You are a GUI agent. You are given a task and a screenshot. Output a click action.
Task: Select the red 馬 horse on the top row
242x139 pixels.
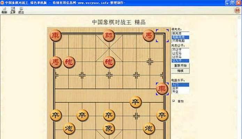[x=149, y=35]
